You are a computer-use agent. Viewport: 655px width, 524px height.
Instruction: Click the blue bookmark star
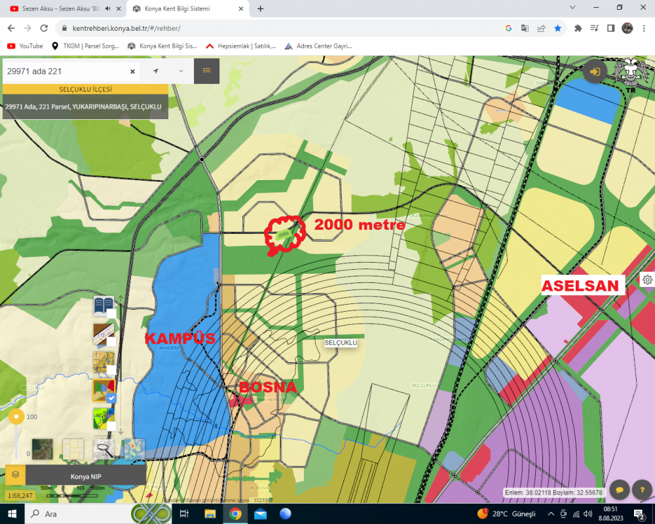click(x=557, y=28)
